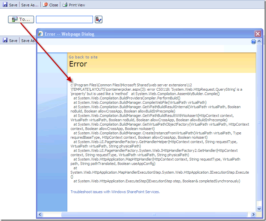Image resolution: width=266 pixels, height=221 pixels.
Task: Click the 'PerformBuild()' stack trace line
Action: [x=127, y=98]
